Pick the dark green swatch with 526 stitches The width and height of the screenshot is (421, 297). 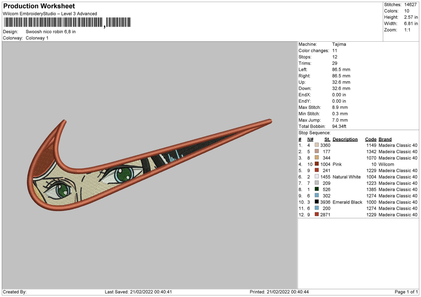click(x=317, y=189)
